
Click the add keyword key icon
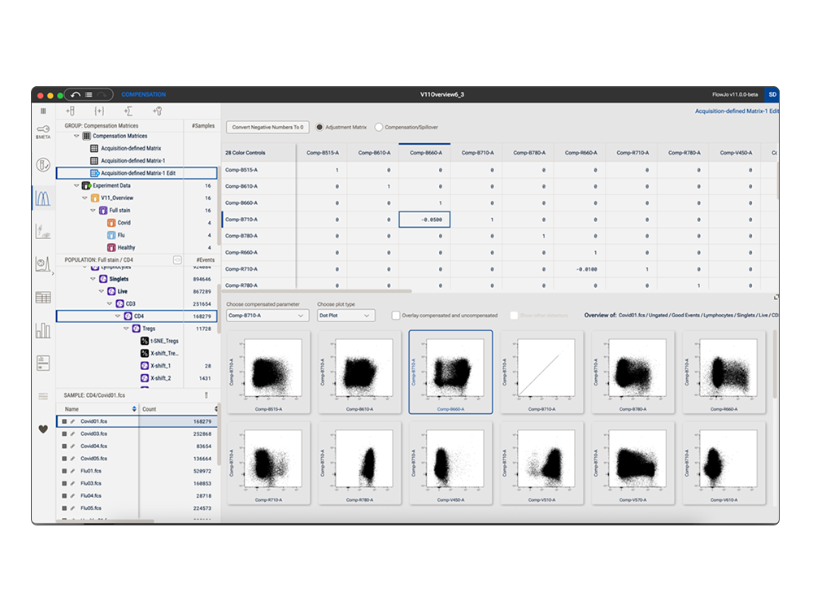(158, 111)
